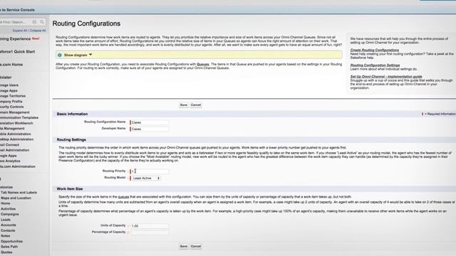Click the Collapse All link

click(x=38, y=31)
